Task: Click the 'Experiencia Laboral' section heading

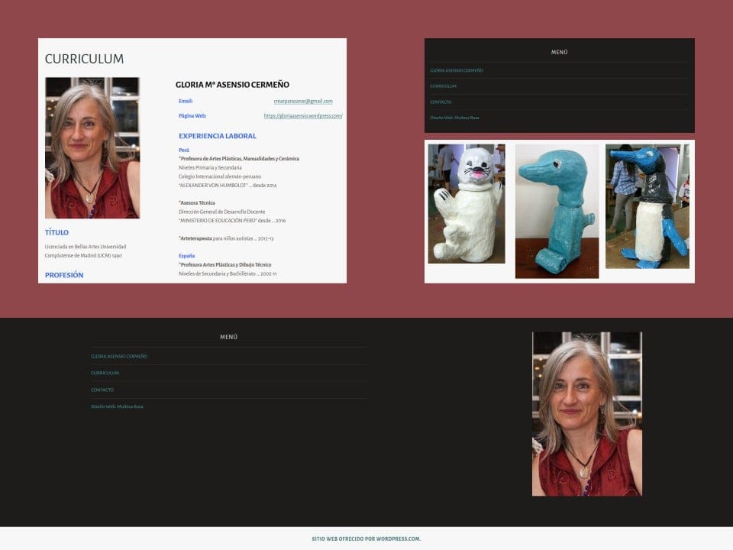Action: pyautogui.click(x=218, y=136)
